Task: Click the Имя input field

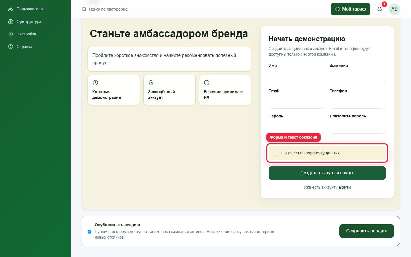Action: coord(297,77)
